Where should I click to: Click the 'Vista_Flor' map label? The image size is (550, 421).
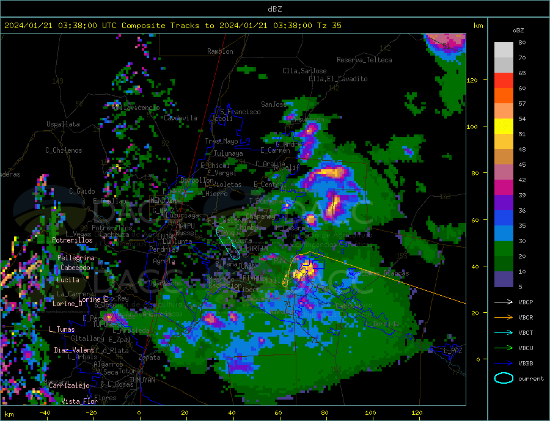[79, 401]
